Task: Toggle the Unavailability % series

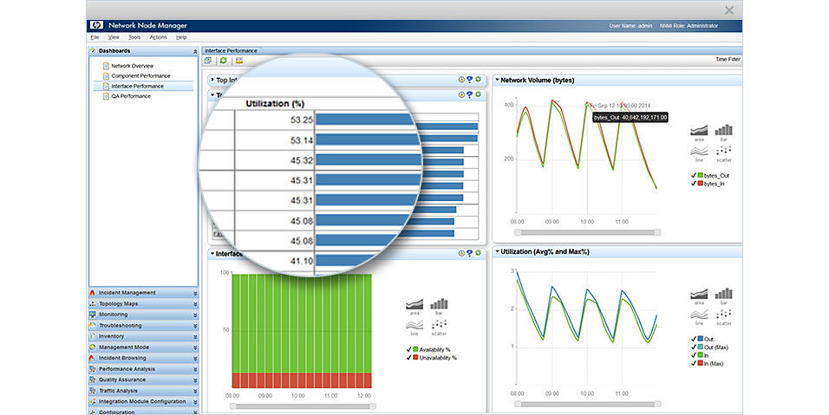Action: [408, 358]
